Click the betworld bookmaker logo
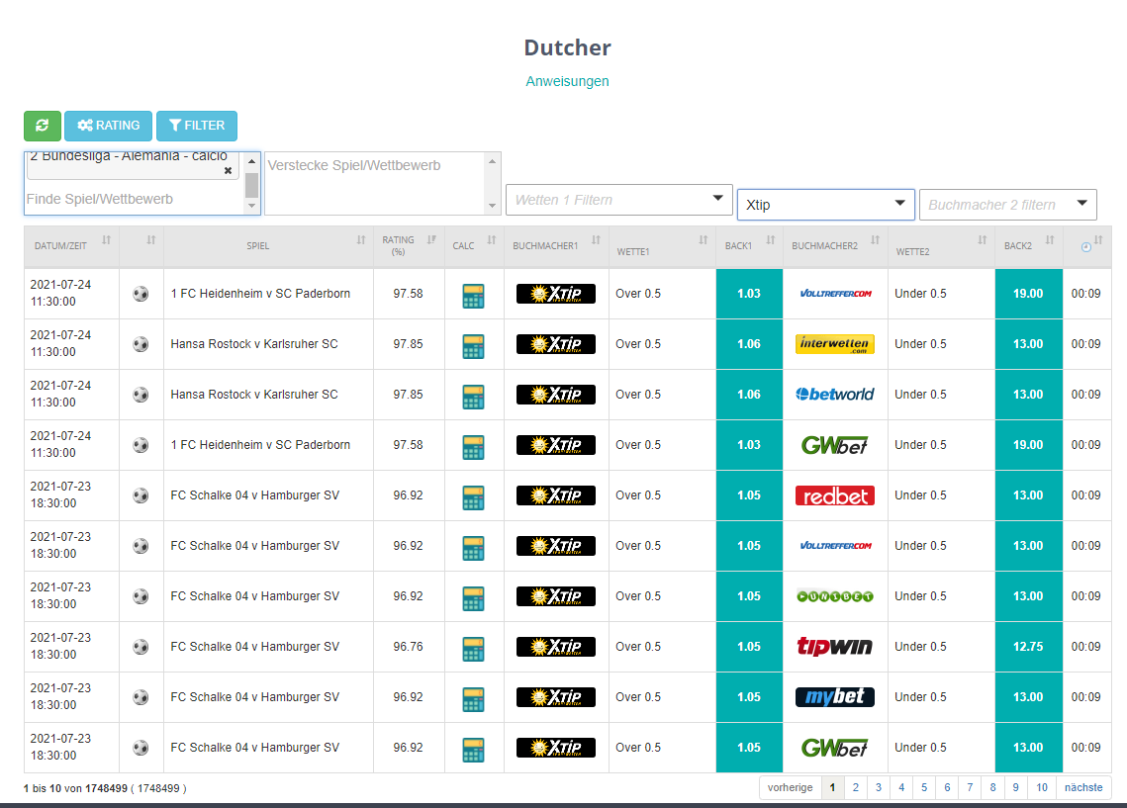 (x=835, y=395)
